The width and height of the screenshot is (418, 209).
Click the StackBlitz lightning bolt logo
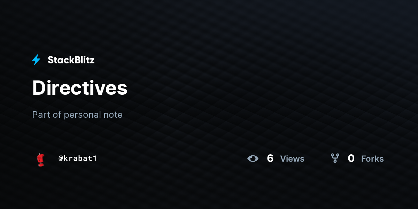pyautogui.click(x=36, y=60)
